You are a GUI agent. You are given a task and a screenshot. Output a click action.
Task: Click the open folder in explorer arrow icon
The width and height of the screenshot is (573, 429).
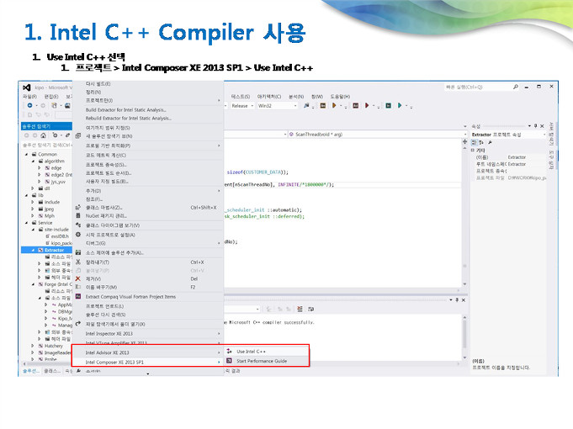pyautogui.click(x=78, y=324)
